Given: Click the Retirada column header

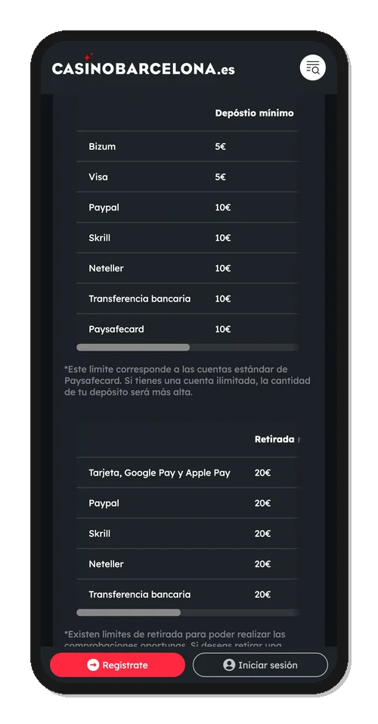Looking at the screenshot, I should click(277, 439).
